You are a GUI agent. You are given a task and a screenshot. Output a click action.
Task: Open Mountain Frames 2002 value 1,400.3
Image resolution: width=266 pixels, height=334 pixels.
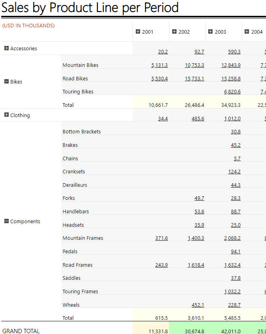(196, 238)
